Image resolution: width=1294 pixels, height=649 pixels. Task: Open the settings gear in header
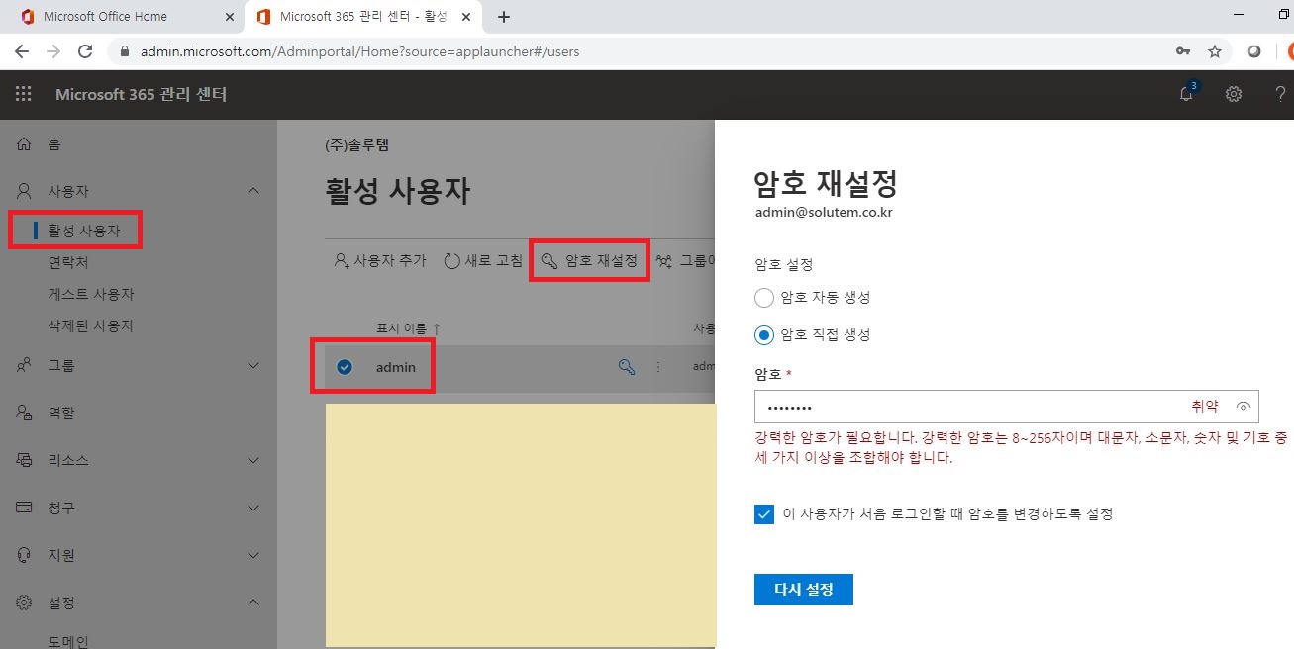click(1234, 95)
